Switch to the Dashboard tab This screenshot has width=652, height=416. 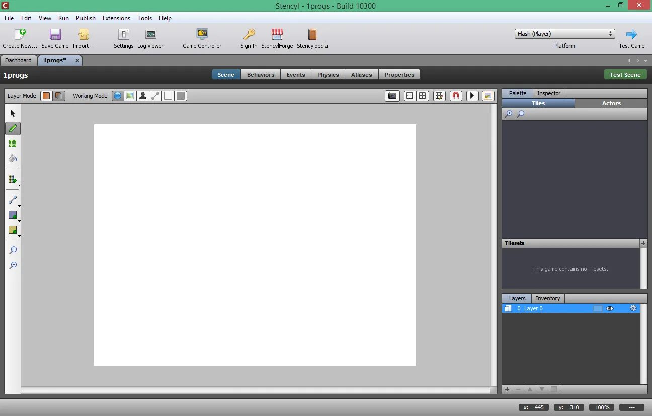coord(18,60)
